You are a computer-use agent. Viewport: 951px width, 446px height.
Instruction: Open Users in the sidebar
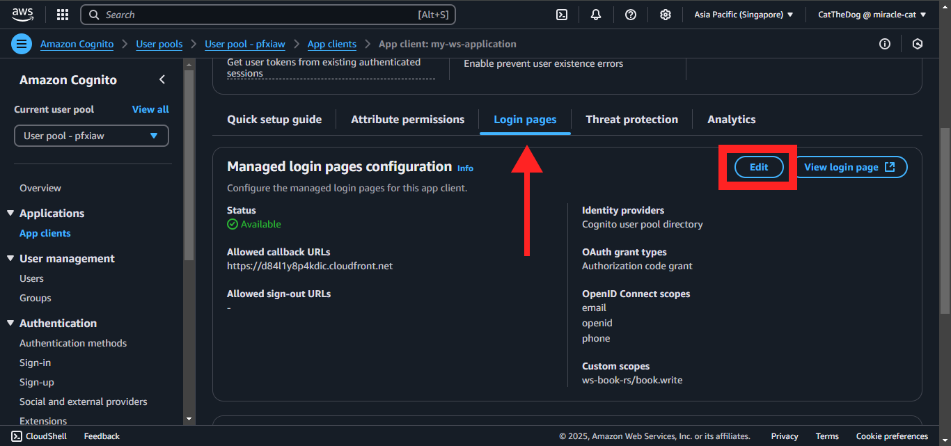pos(31,278)
